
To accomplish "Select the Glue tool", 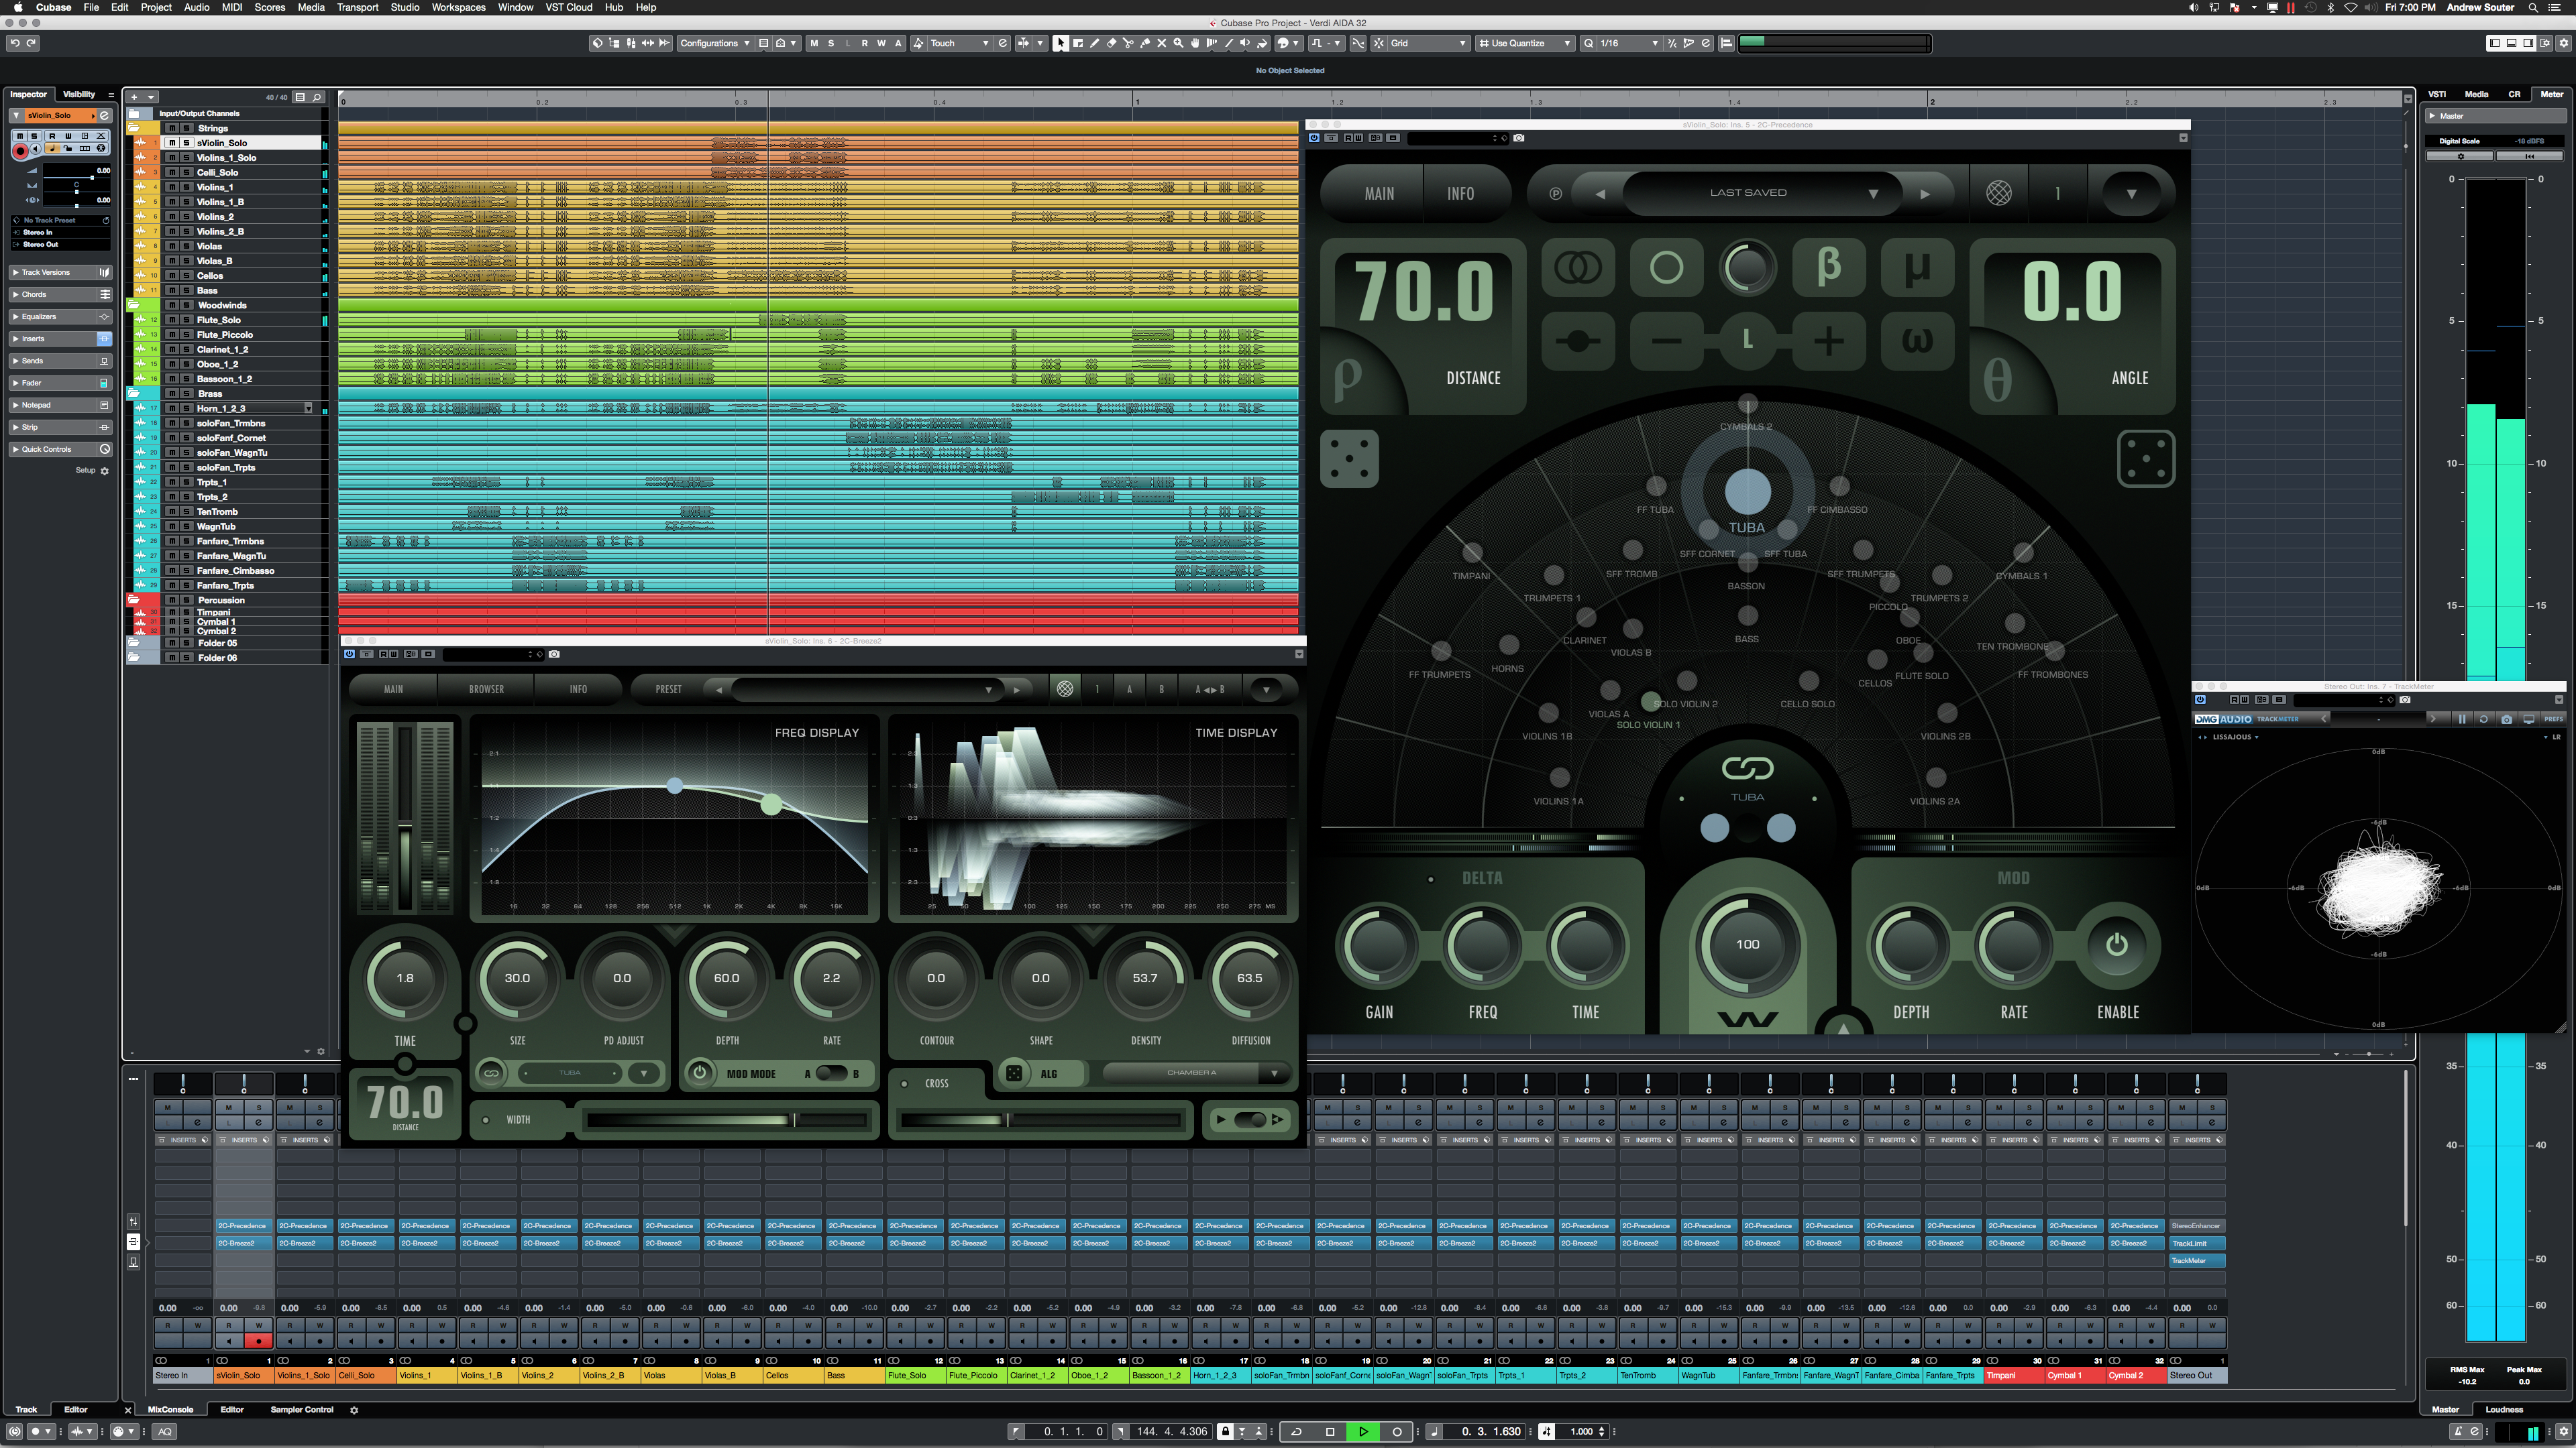I will click(1145, 43).
